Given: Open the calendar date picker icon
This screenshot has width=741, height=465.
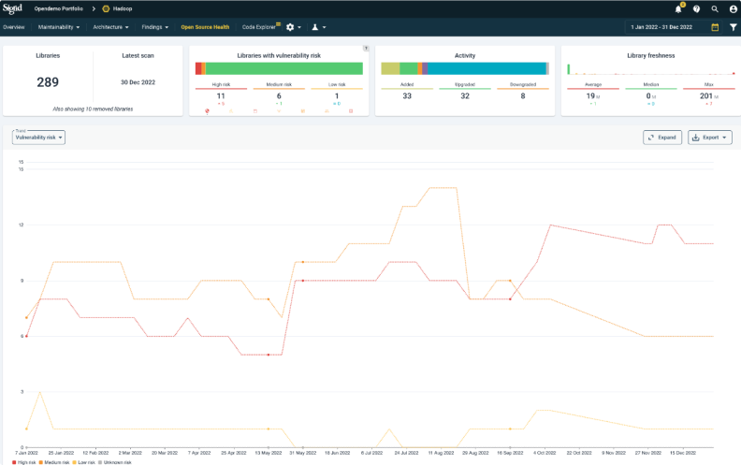Looking at the screenshot, I should tap(715, 27).
